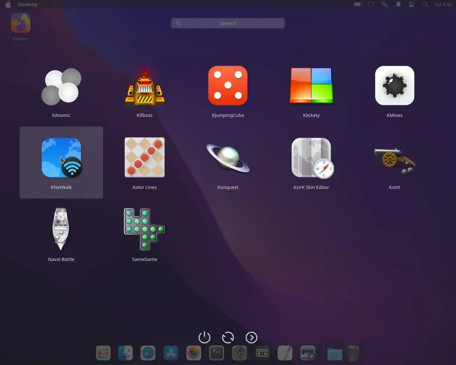The width and height of the screenshot is (456, 365).
Task: Open the App Store icon in dock
Action: [171, 353]
